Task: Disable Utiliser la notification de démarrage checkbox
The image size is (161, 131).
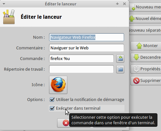Action: pyautogui.click(x=52, y=100)
